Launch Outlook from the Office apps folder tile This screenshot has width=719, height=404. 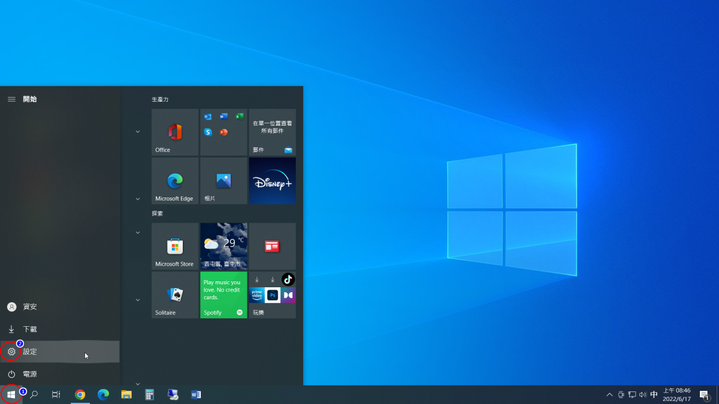[208, 117]
